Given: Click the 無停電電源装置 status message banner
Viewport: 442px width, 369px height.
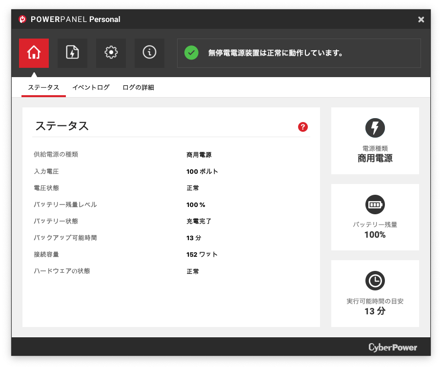Looking at the screenshot, I should [x=299, y=53].
